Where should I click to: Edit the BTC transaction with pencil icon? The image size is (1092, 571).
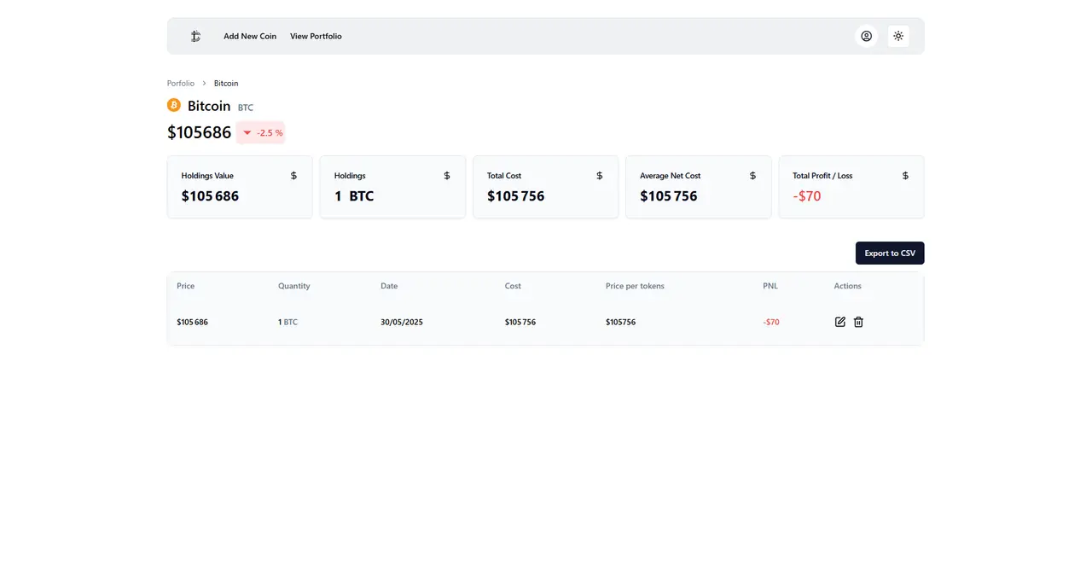(x=839, y=322)
